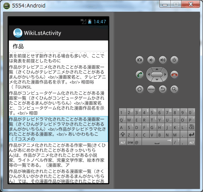
Task: Click the emulator power button
Action: (174, 60)
